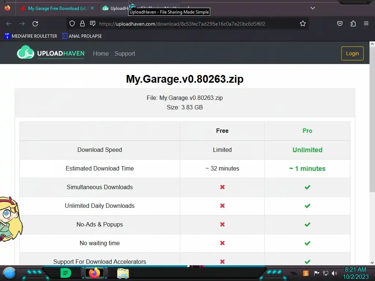Click red X in No waiting time row
Viewport: 375px width, 281px height.
(x=222, y=243)
